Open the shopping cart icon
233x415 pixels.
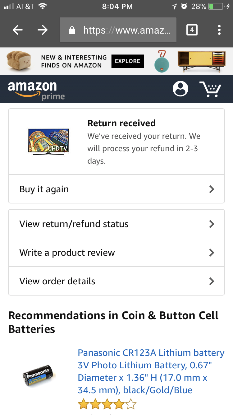point(210,89)
